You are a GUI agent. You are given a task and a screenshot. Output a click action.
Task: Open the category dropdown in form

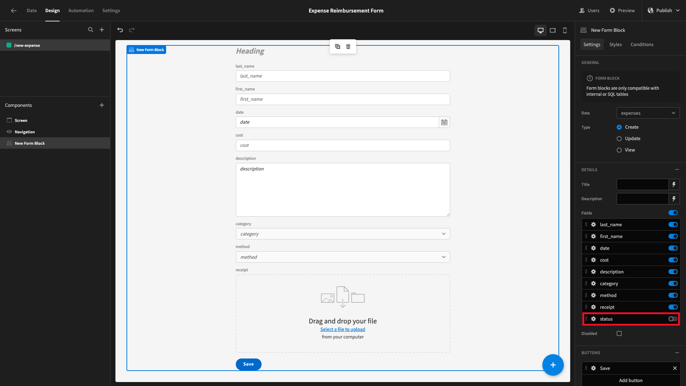click(x=343, y=234)
